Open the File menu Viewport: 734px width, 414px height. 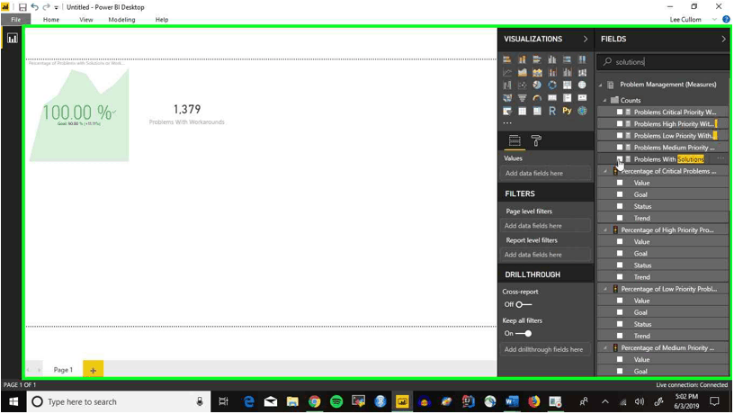tap(16, 19)
